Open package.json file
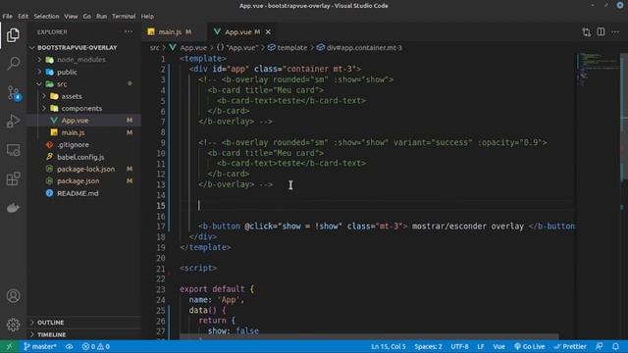The width and height of the screenshot is (628, 353). [84, 180]
